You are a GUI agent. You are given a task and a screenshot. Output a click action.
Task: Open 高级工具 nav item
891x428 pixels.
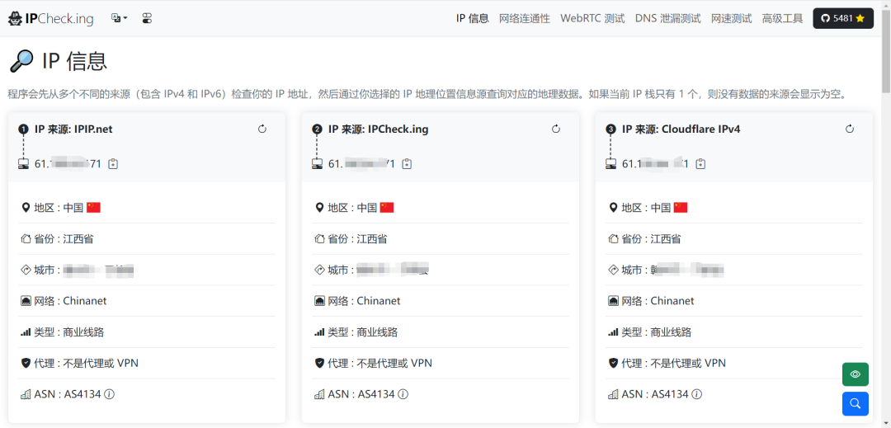(782, 18)
